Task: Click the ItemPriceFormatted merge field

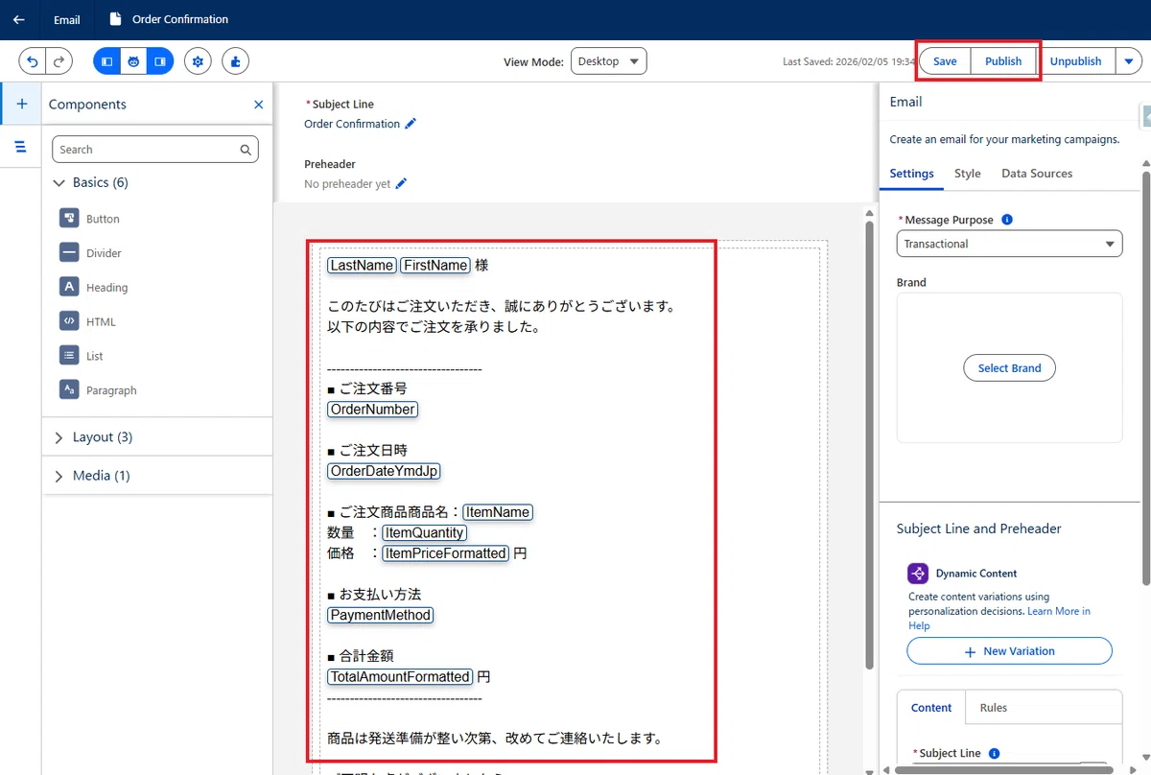Action: [445, 553]
